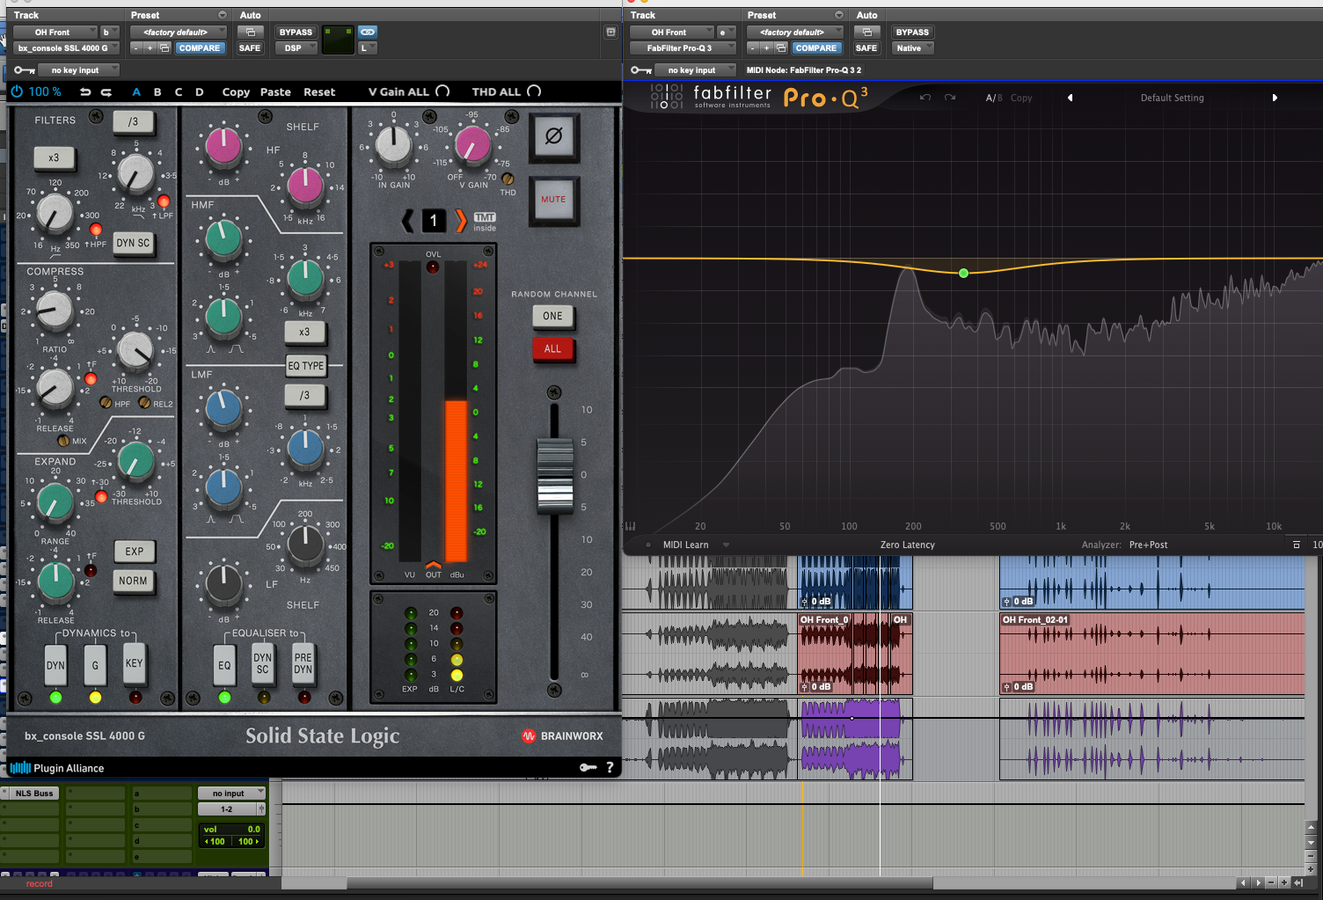Select settings slot D
1323x900 pixels.
click(200, 91)
